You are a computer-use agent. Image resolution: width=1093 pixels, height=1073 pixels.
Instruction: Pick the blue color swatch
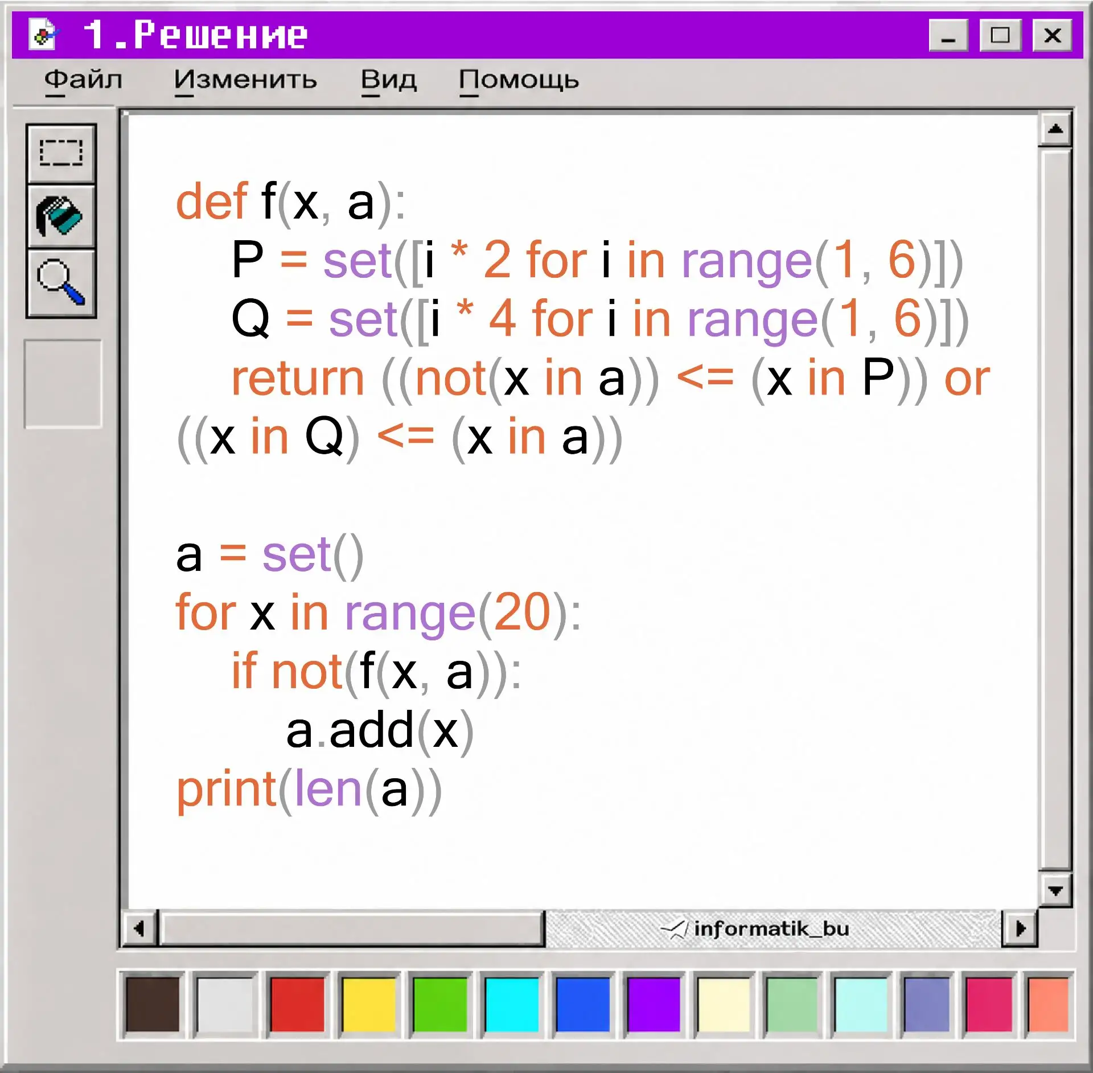[582, 1005]
